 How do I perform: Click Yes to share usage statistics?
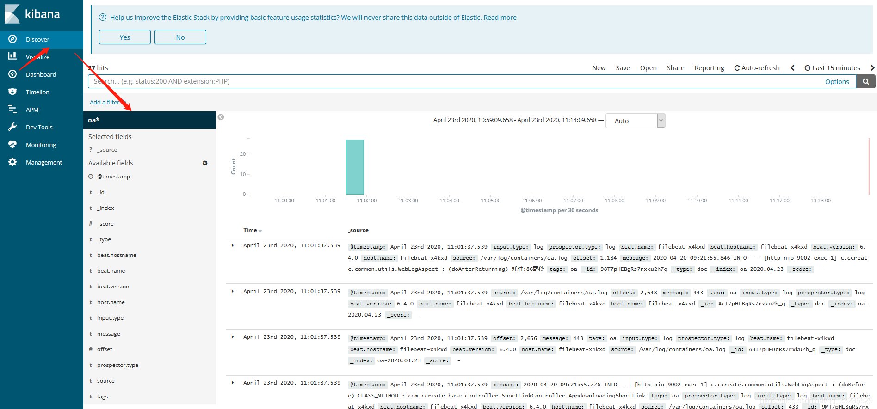click(x=125, y=37)
